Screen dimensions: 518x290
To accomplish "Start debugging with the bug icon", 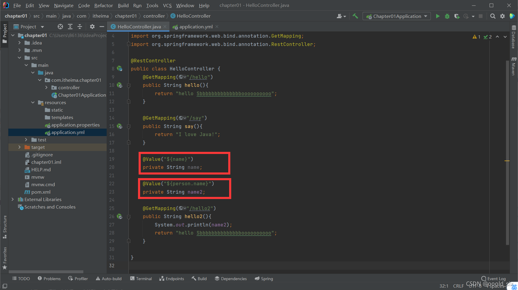I will [x=447, y=16].
